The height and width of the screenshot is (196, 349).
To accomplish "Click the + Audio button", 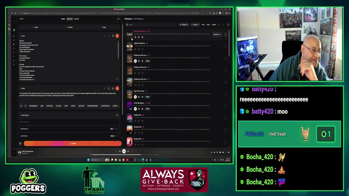I will [x=35, y=27].
